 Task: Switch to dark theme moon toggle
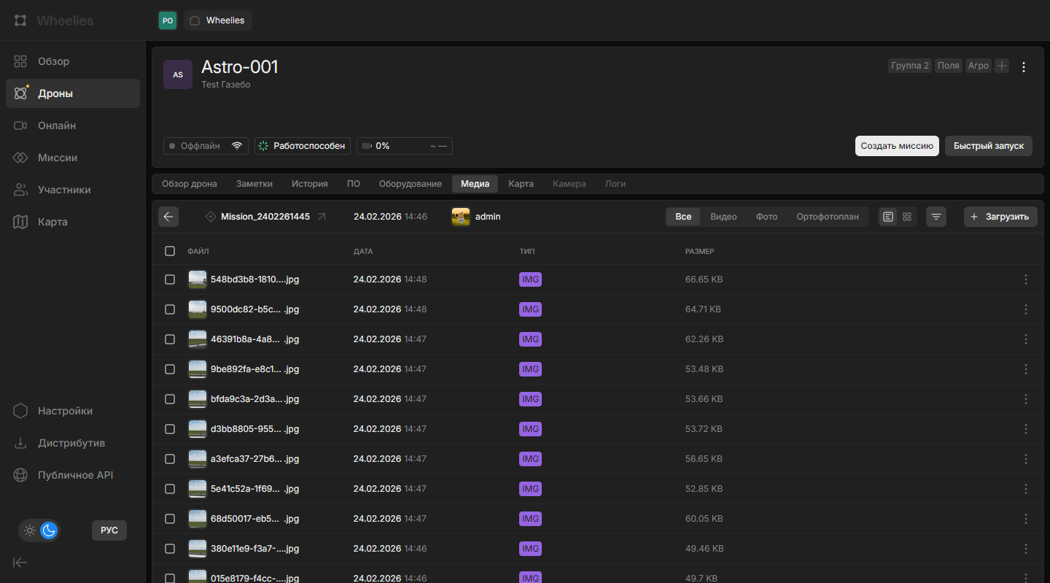49,530
